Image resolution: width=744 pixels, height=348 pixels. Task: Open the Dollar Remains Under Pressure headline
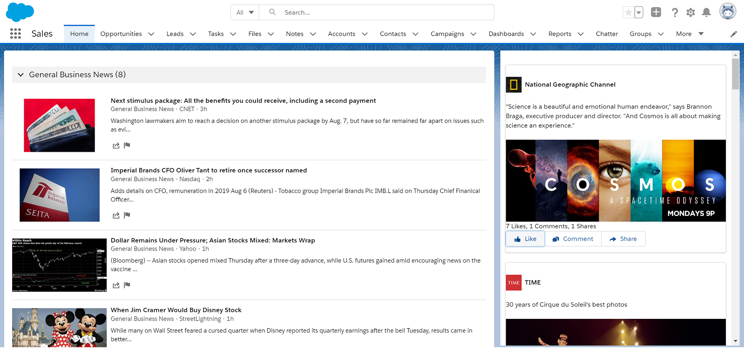coord(213,240)
